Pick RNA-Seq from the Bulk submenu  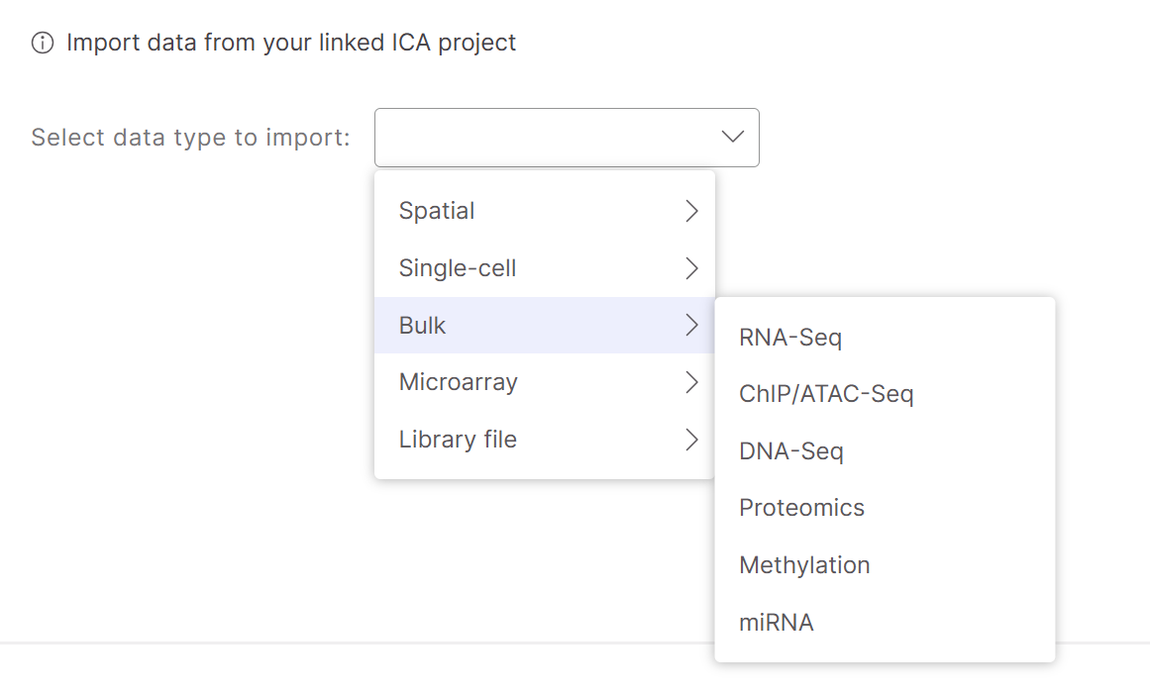[790, 338]
